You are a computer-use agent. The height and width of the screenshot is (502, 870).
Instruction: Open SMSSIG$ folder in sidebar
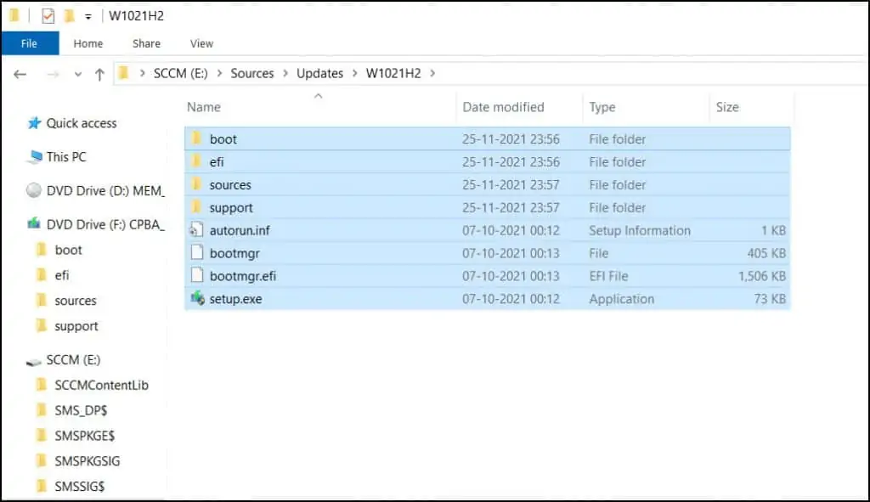[x=79, y=487]
